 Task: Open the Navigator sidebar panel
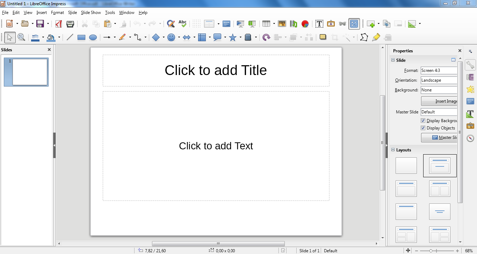470,138
